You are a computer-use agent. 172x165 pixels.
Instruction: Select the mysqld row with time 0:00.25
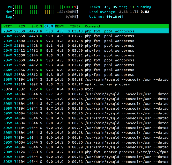pos(85,113)
